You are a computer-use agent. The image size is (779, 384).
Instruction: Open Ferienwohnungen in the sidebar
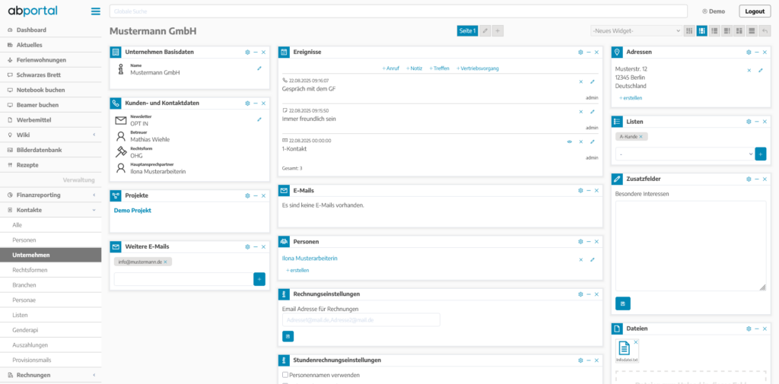pos(41,60)
